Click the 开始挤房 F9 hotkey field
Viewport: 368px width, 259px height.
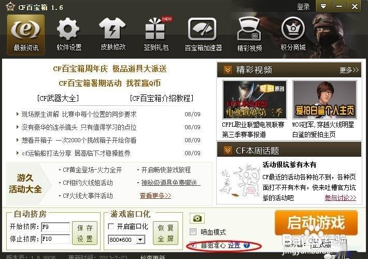(55, 227)
